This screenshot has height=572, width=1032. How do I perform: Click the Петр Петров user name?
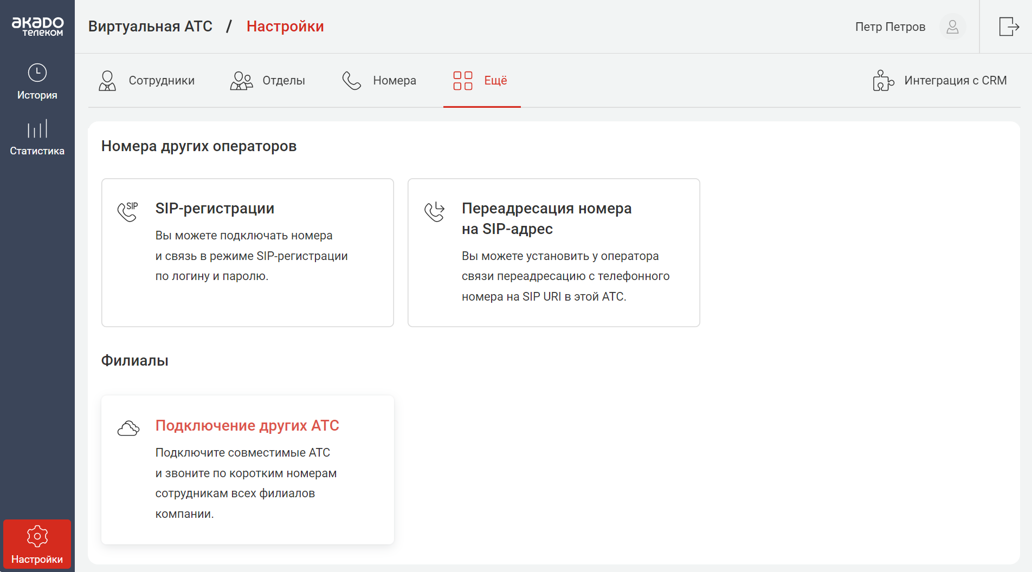coord(890,27)
